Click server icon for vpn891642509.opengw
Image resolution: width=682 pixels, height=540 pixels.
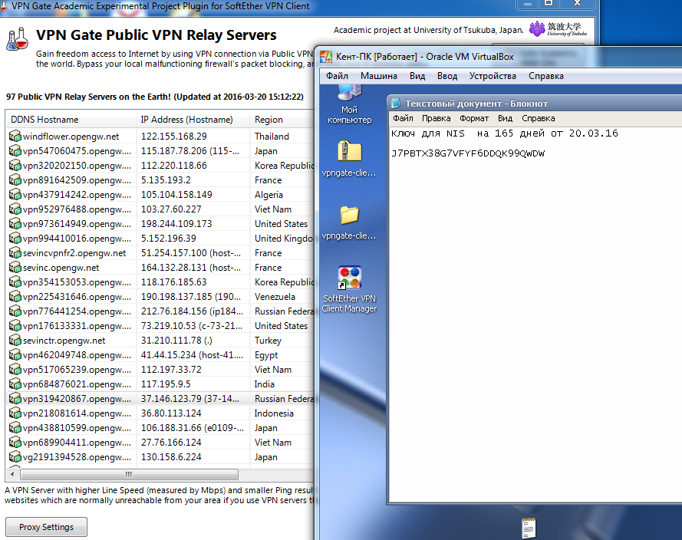pos(15,180)
